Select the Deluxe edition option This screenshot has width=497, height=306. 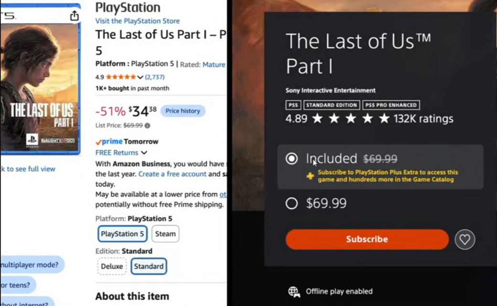pos(112,266)
